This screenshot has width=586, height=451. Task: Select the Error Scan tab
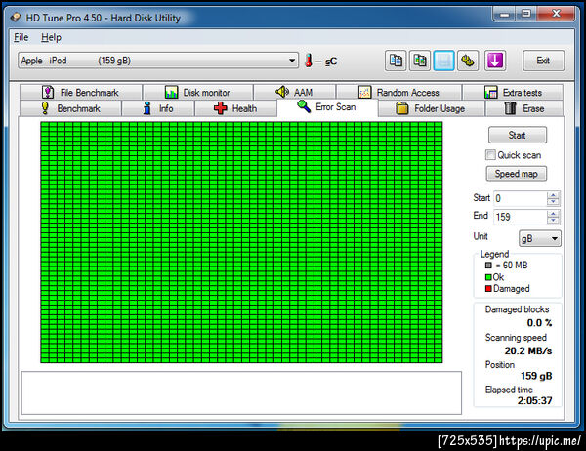327,107
